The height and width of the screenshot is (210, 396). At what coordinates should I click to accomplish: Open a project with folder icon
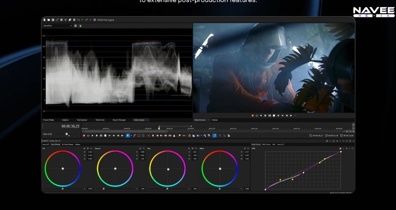(x=48, y=20)
